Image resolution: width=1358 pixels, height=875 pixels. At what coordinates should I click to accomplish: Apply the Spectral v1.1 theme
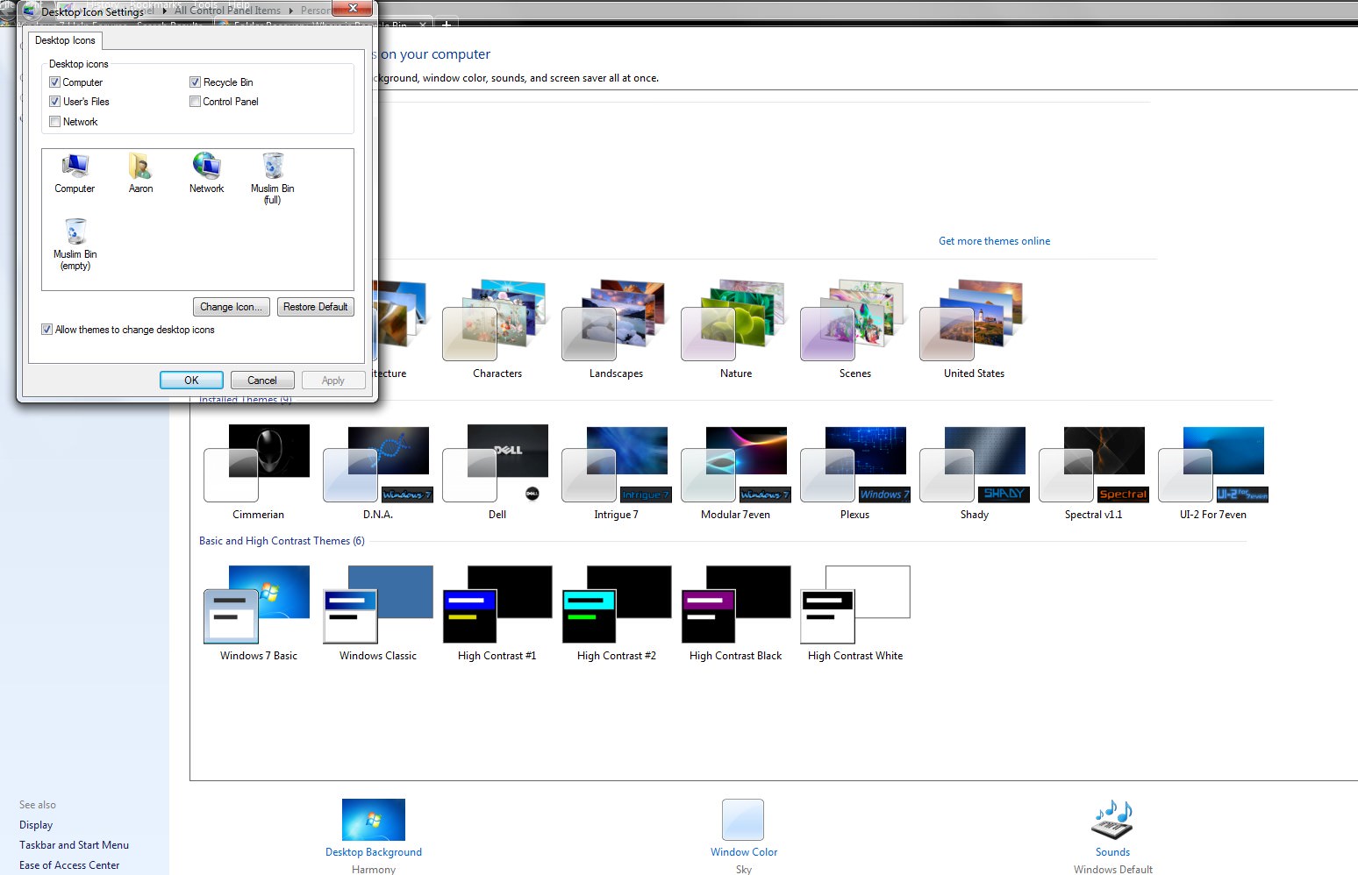pyautogui.click(x=1094, y=473)
